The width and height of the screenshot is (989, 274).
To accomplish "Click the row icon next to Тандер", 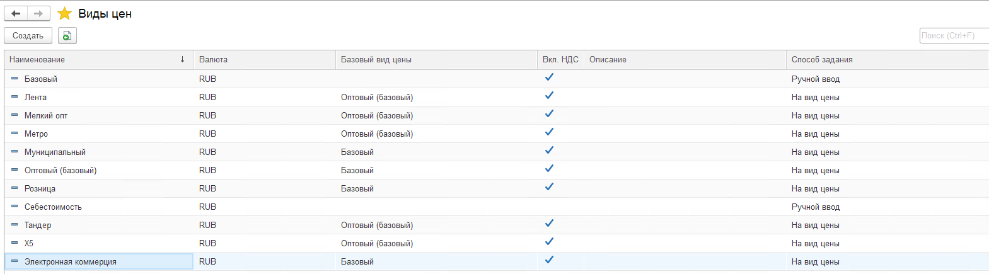I will tap(14, 225).
